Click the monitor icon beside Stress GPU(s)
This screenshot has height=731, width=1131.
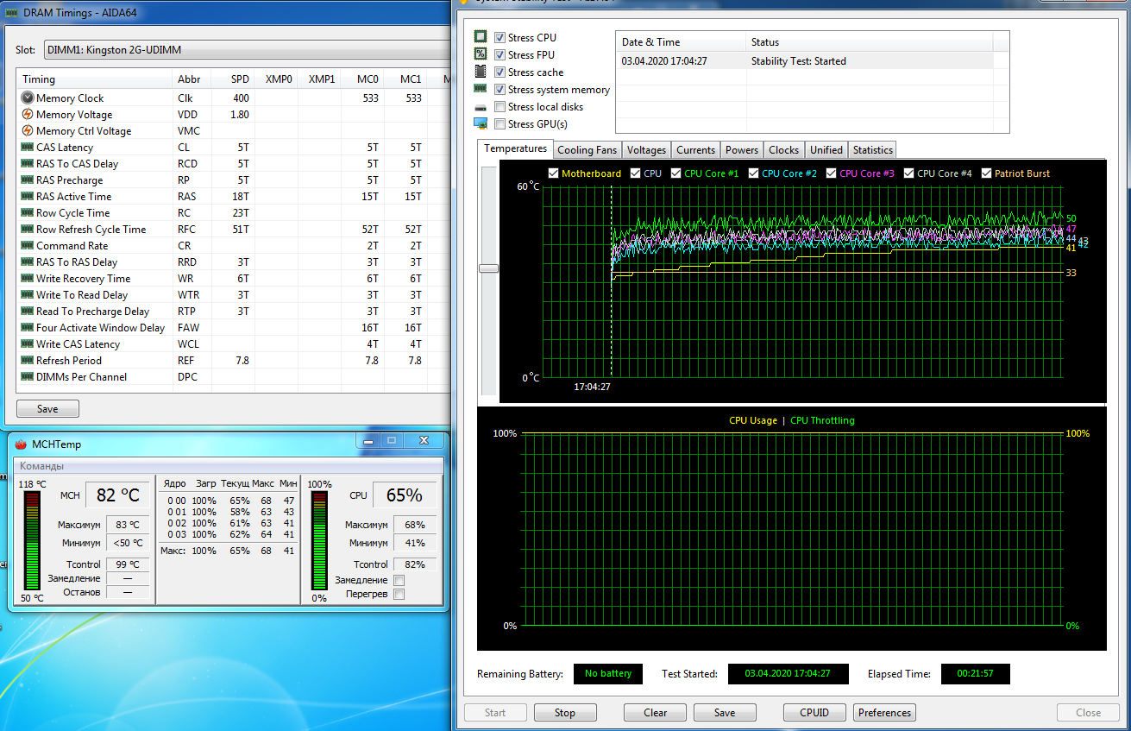tap(481, 124)
